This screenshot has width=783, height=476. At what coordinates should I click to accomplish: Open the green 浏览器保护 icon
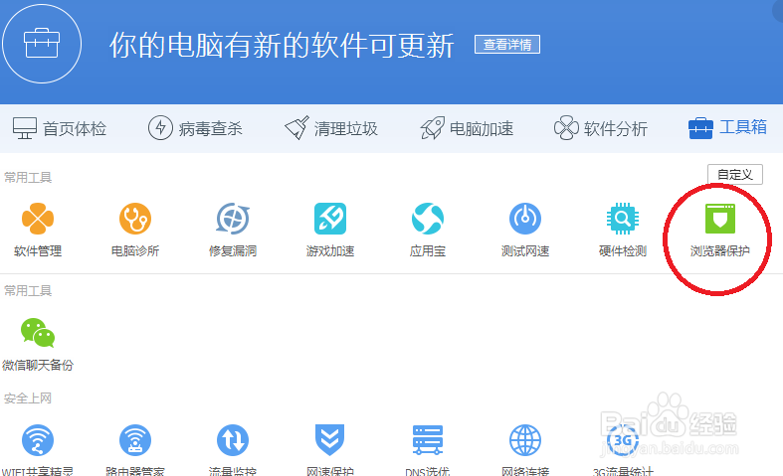719,219
